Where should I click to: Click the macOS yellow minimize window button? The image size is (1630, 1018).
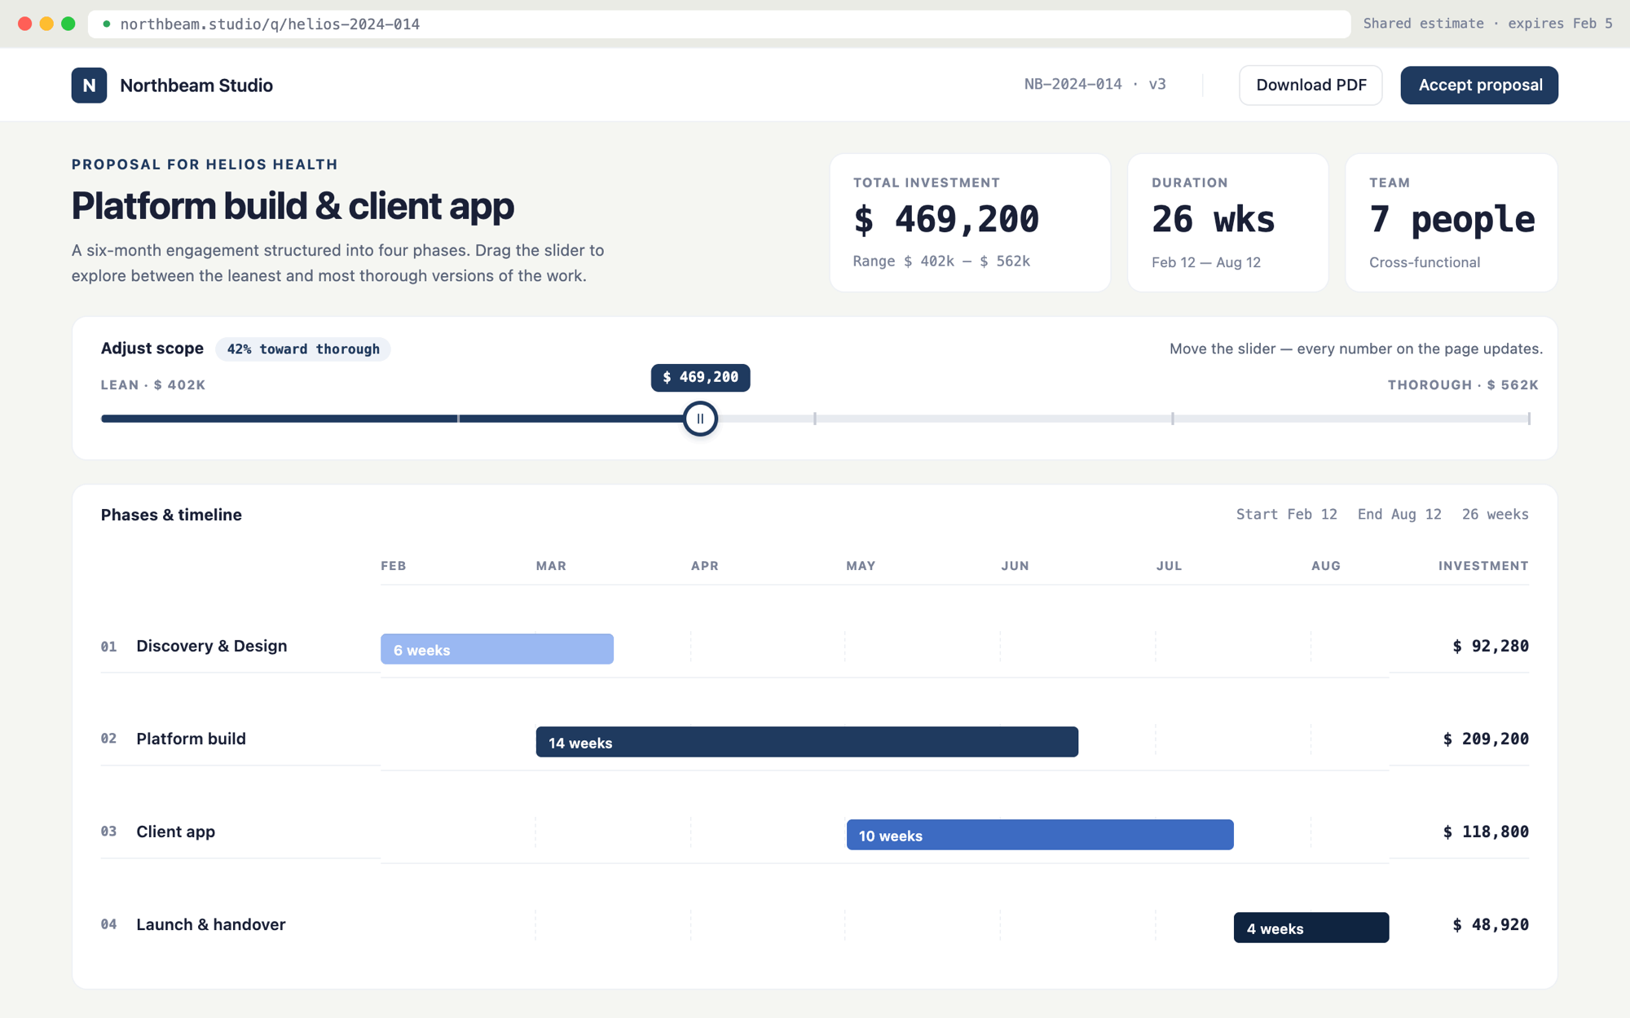(x=46, y=24)
